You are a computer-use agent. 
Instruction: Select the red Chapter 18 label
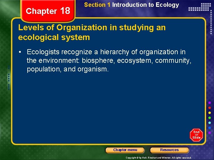tap(48, 11)
